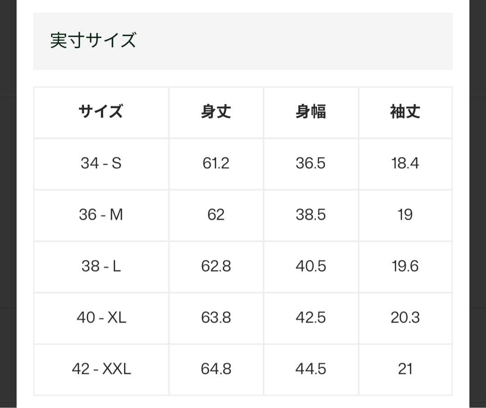The height and width of the screenshot is (408, 486).
Task: Click the 身幅 column header
Action: tap(310, 112)
